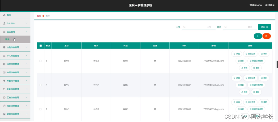Click 调职 for 医生2
The height and width of the screenshot is (122, 278).
264,78
